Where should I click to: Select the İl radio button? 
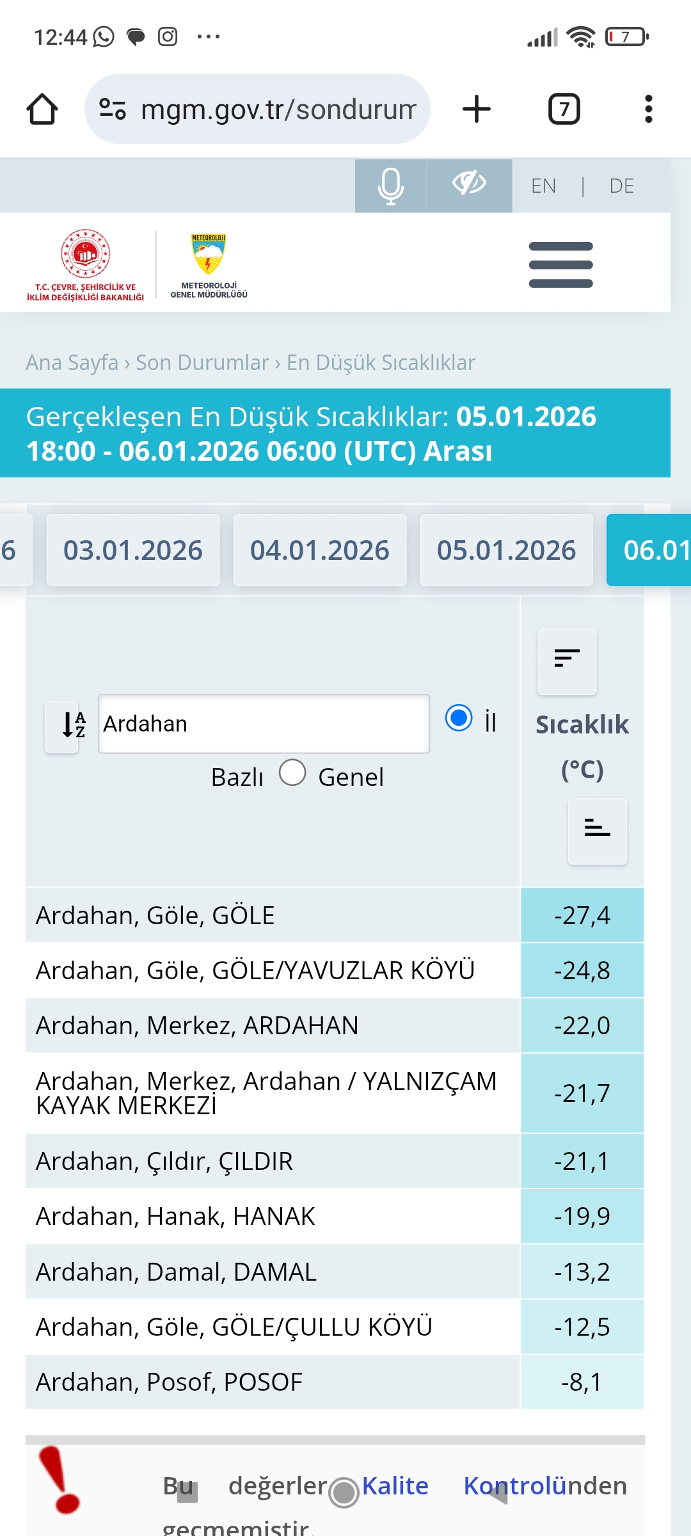tap(459, 717)
